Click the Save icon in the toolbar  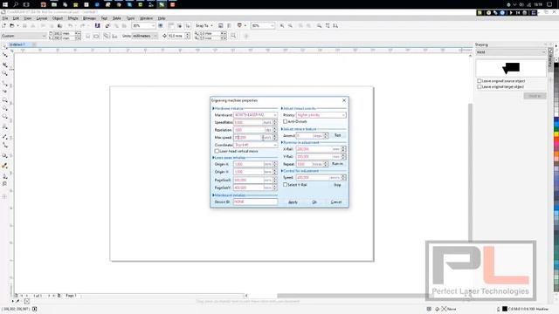point(24,25)
